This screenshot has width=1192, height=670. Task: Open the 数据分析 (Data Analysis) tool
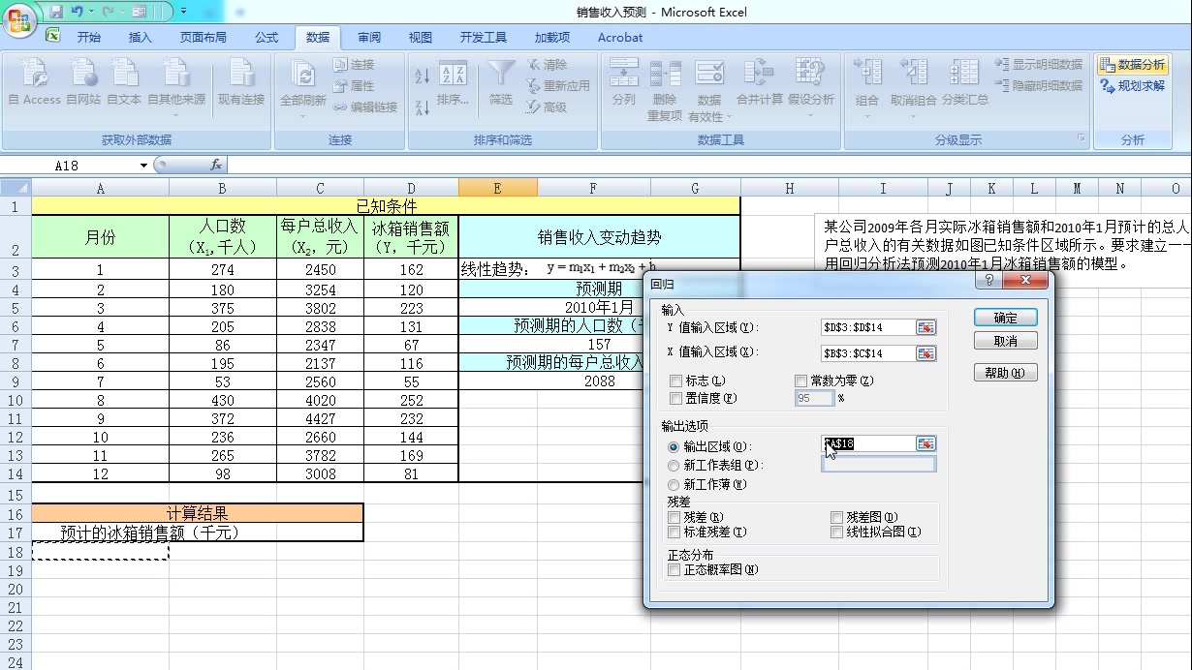click(x=1132, y=64)
